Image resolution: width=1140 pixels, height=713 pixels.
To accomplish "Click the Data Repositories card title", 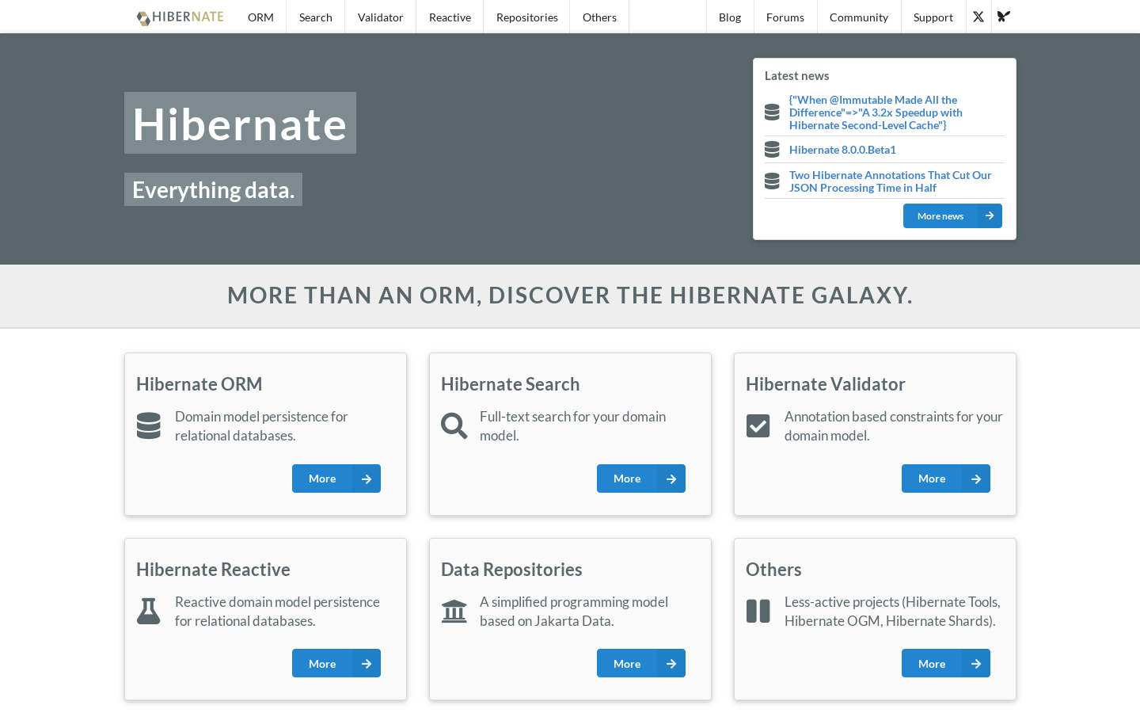I will [511, 570].
